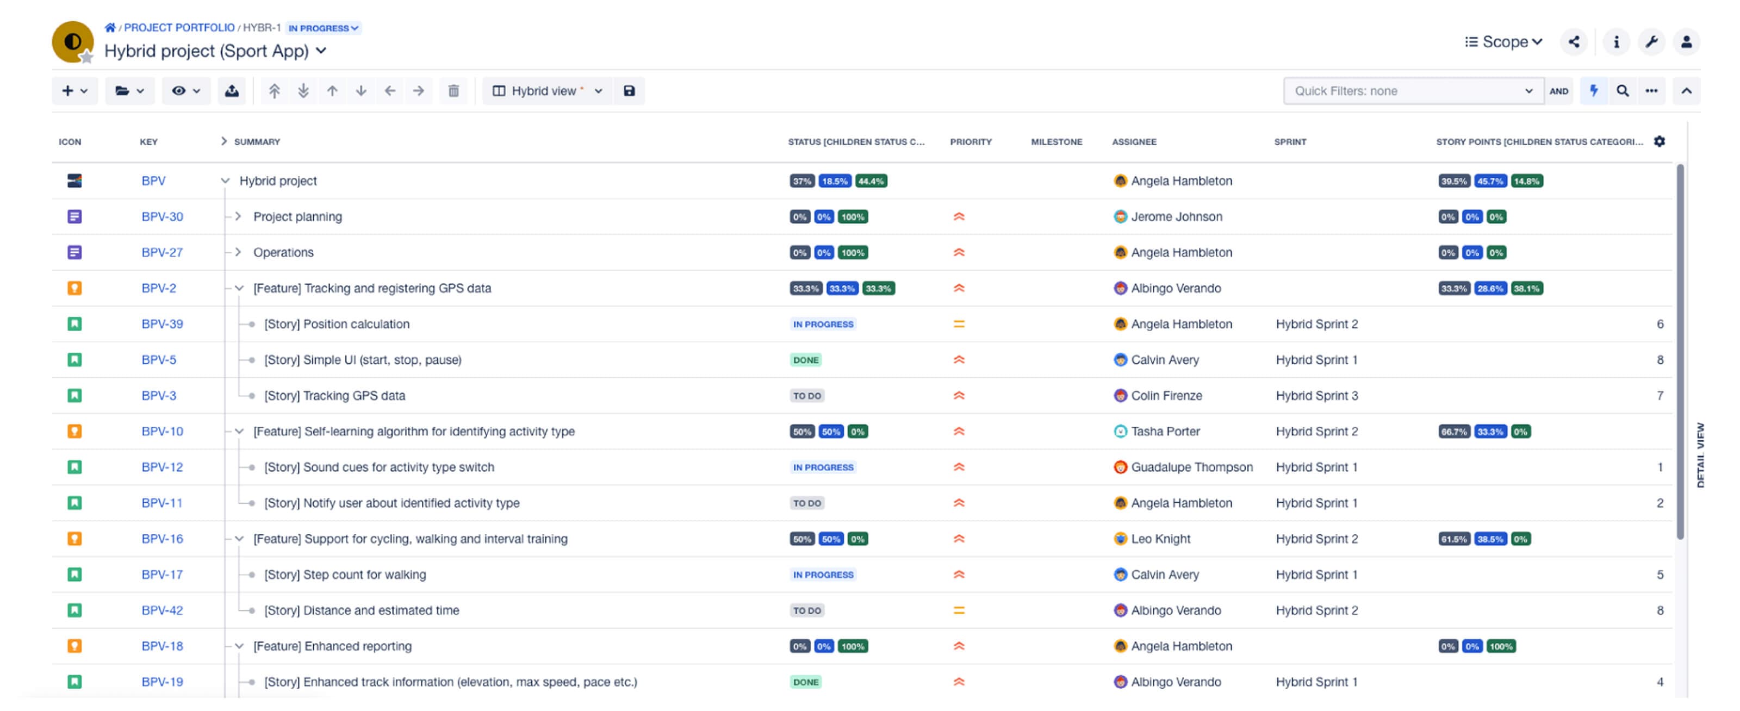Open the Hybrid view dropdown
This screenshot has width=1740, height=711.
548,90
